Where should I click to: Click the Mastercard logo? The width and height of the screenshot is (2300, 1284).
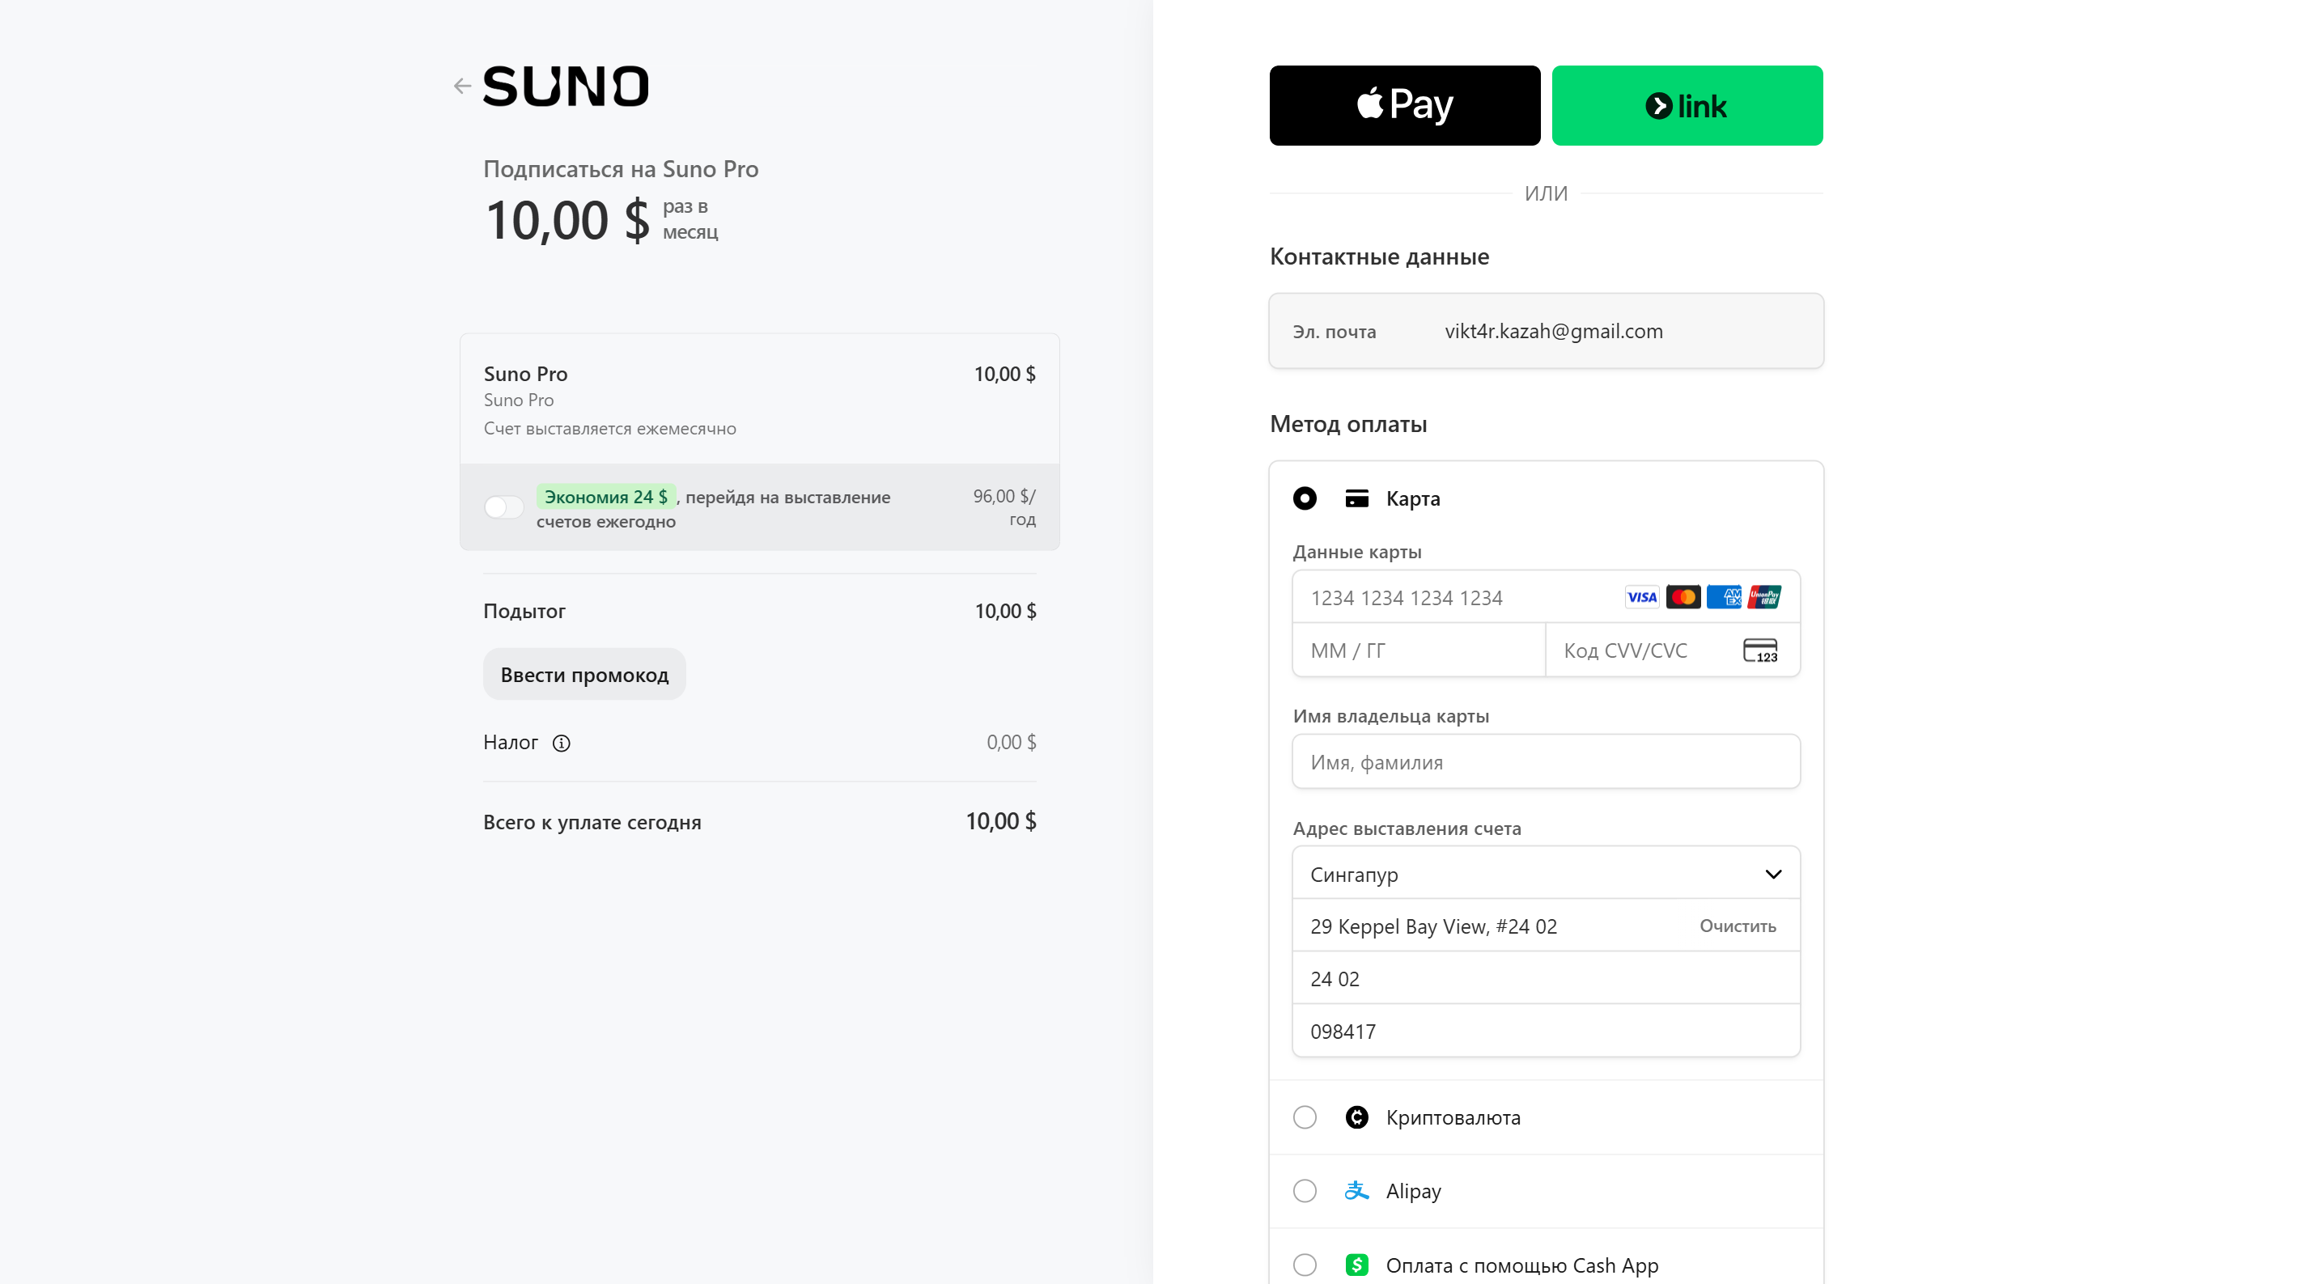[x=1683, y=597]
